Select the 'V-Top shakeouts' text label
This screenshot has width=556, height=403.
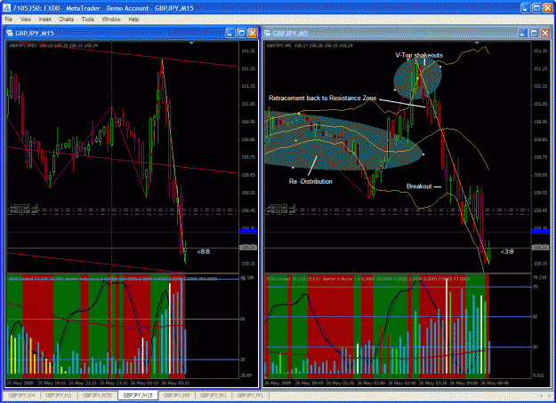(x=419, y=55)
